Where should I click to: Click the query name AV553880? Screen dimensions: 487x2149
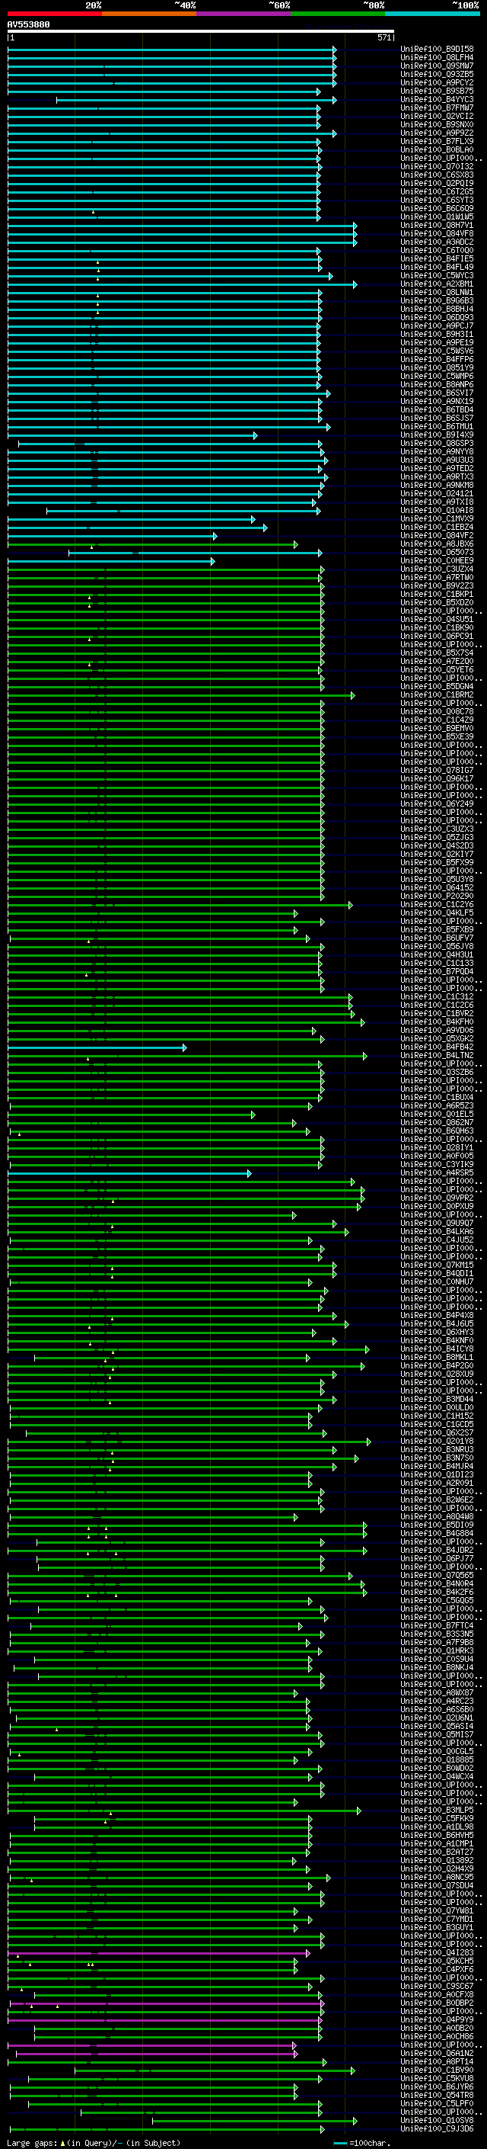pyautogui.click(x=28, y=24)
